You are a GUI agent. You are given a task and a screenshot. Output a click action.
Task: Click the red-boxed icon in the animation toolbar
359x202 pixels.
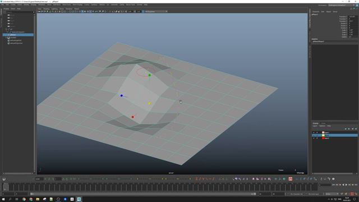tap(291, 179)
